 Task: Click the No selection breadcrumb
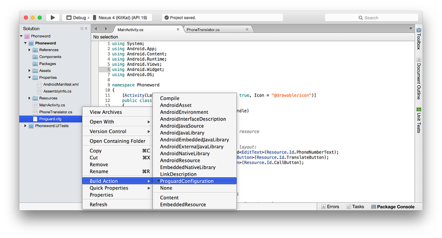(x=106, y=37)
